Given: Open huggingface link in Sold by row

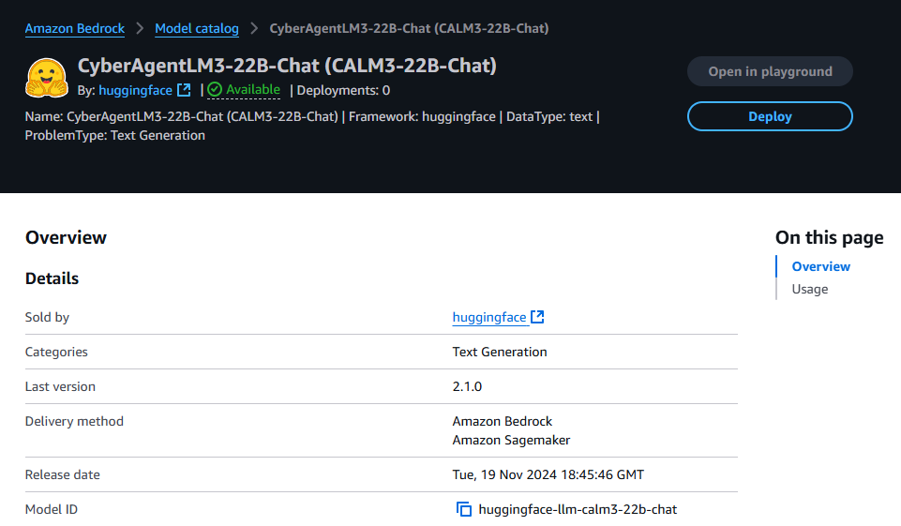Looking at the screenshot, I should [x=489, y=317].
